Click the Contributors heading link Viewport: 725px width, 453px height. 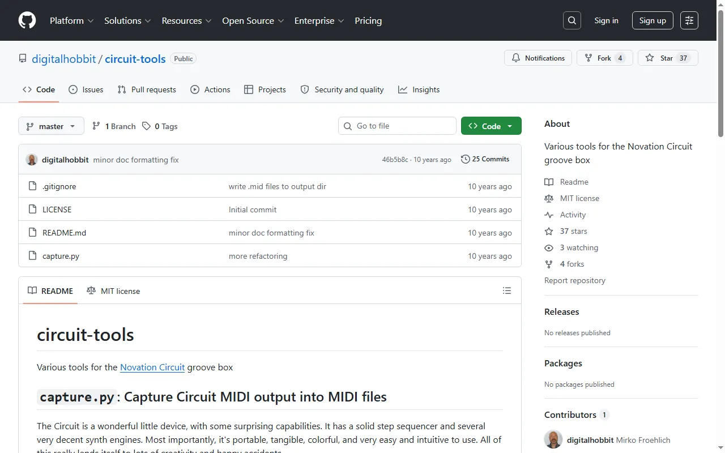coord(576,415)
